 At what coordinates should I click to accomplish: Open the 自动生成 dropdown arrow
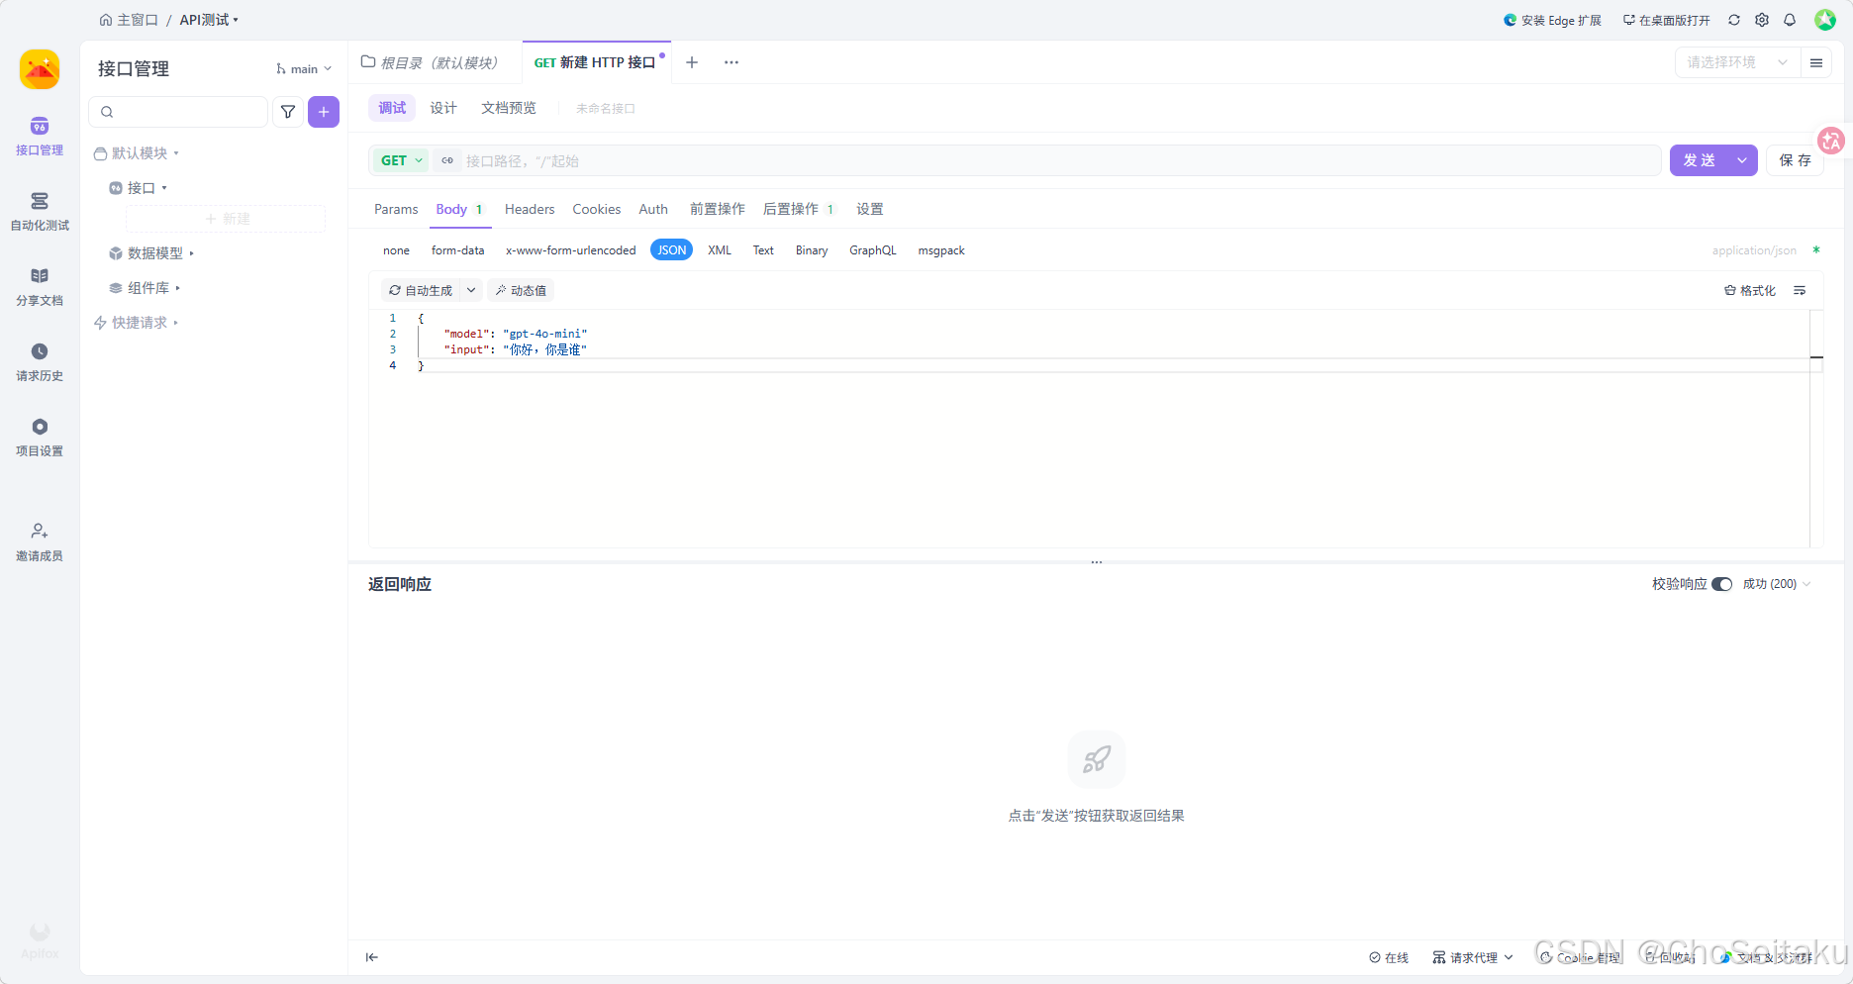[471, 290]
